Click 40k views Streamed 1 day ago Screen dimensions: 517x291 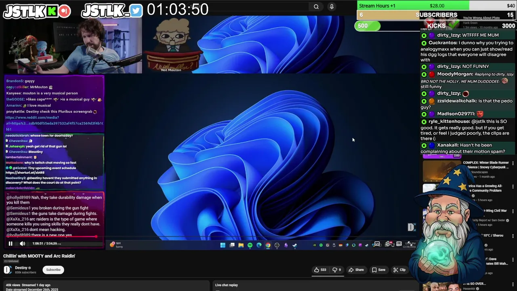(x=28, y=285)
